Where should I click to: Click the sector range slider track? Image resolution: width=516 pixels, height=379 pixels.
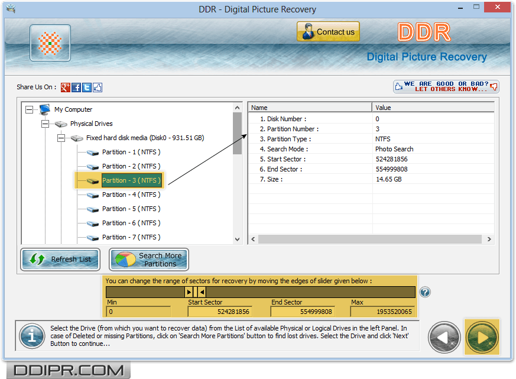click(261, 292)
